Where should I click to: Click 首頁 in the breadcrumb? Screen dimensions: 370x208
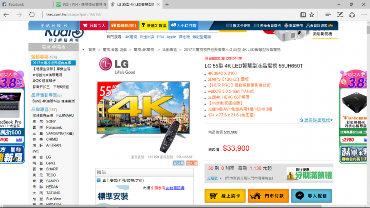click(92, 49)
